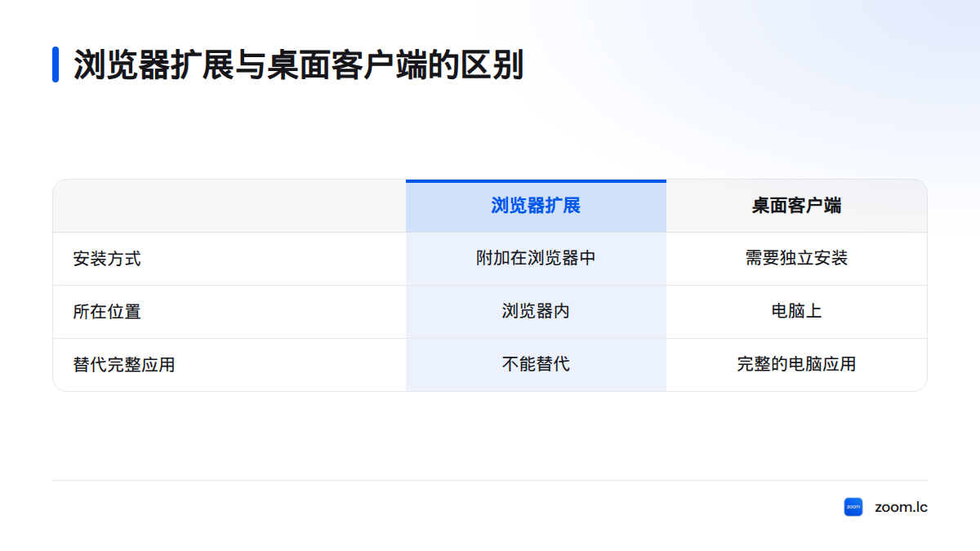The image size is (980, 551).
Task: Select the slide title 浏览器扩展与桌面客户端的区别
Action: 298,64
